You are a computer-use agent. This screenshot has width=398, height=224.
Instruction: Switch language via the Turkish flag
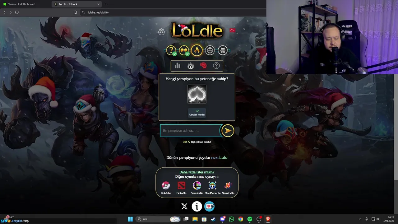[232, 30]
